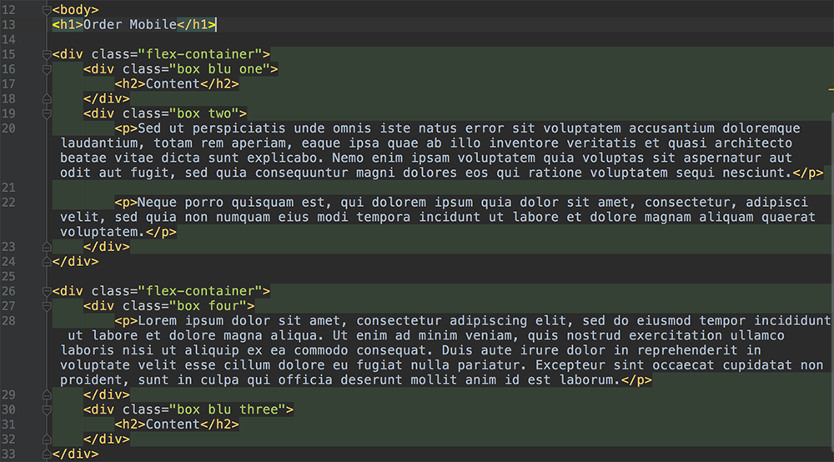Click fold end marker on line 23
Screen dimensions: 834x462
tap(47, 247)
